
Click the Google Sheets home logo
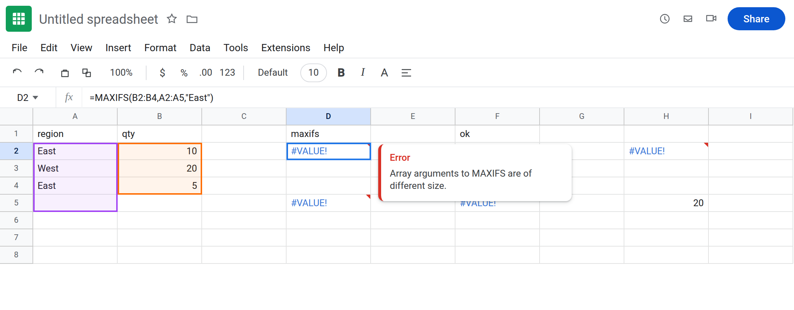(x=19, y=19)
